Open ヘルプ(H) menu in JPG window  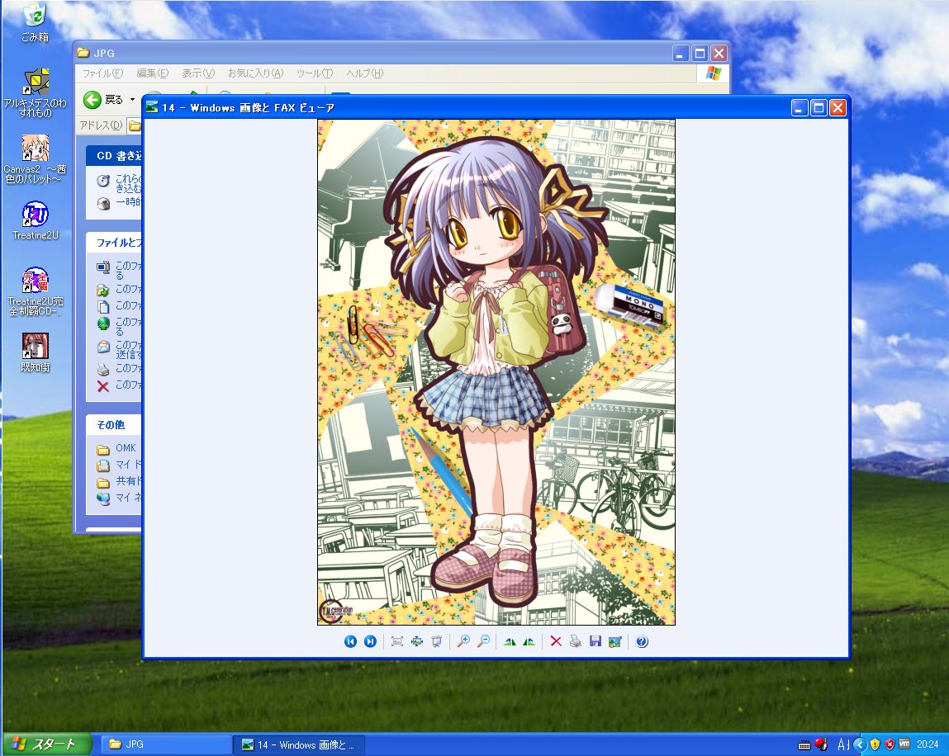click(x=364, y=73)
